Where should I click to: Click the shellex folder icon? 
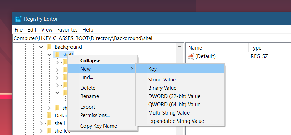pos(49,131)
